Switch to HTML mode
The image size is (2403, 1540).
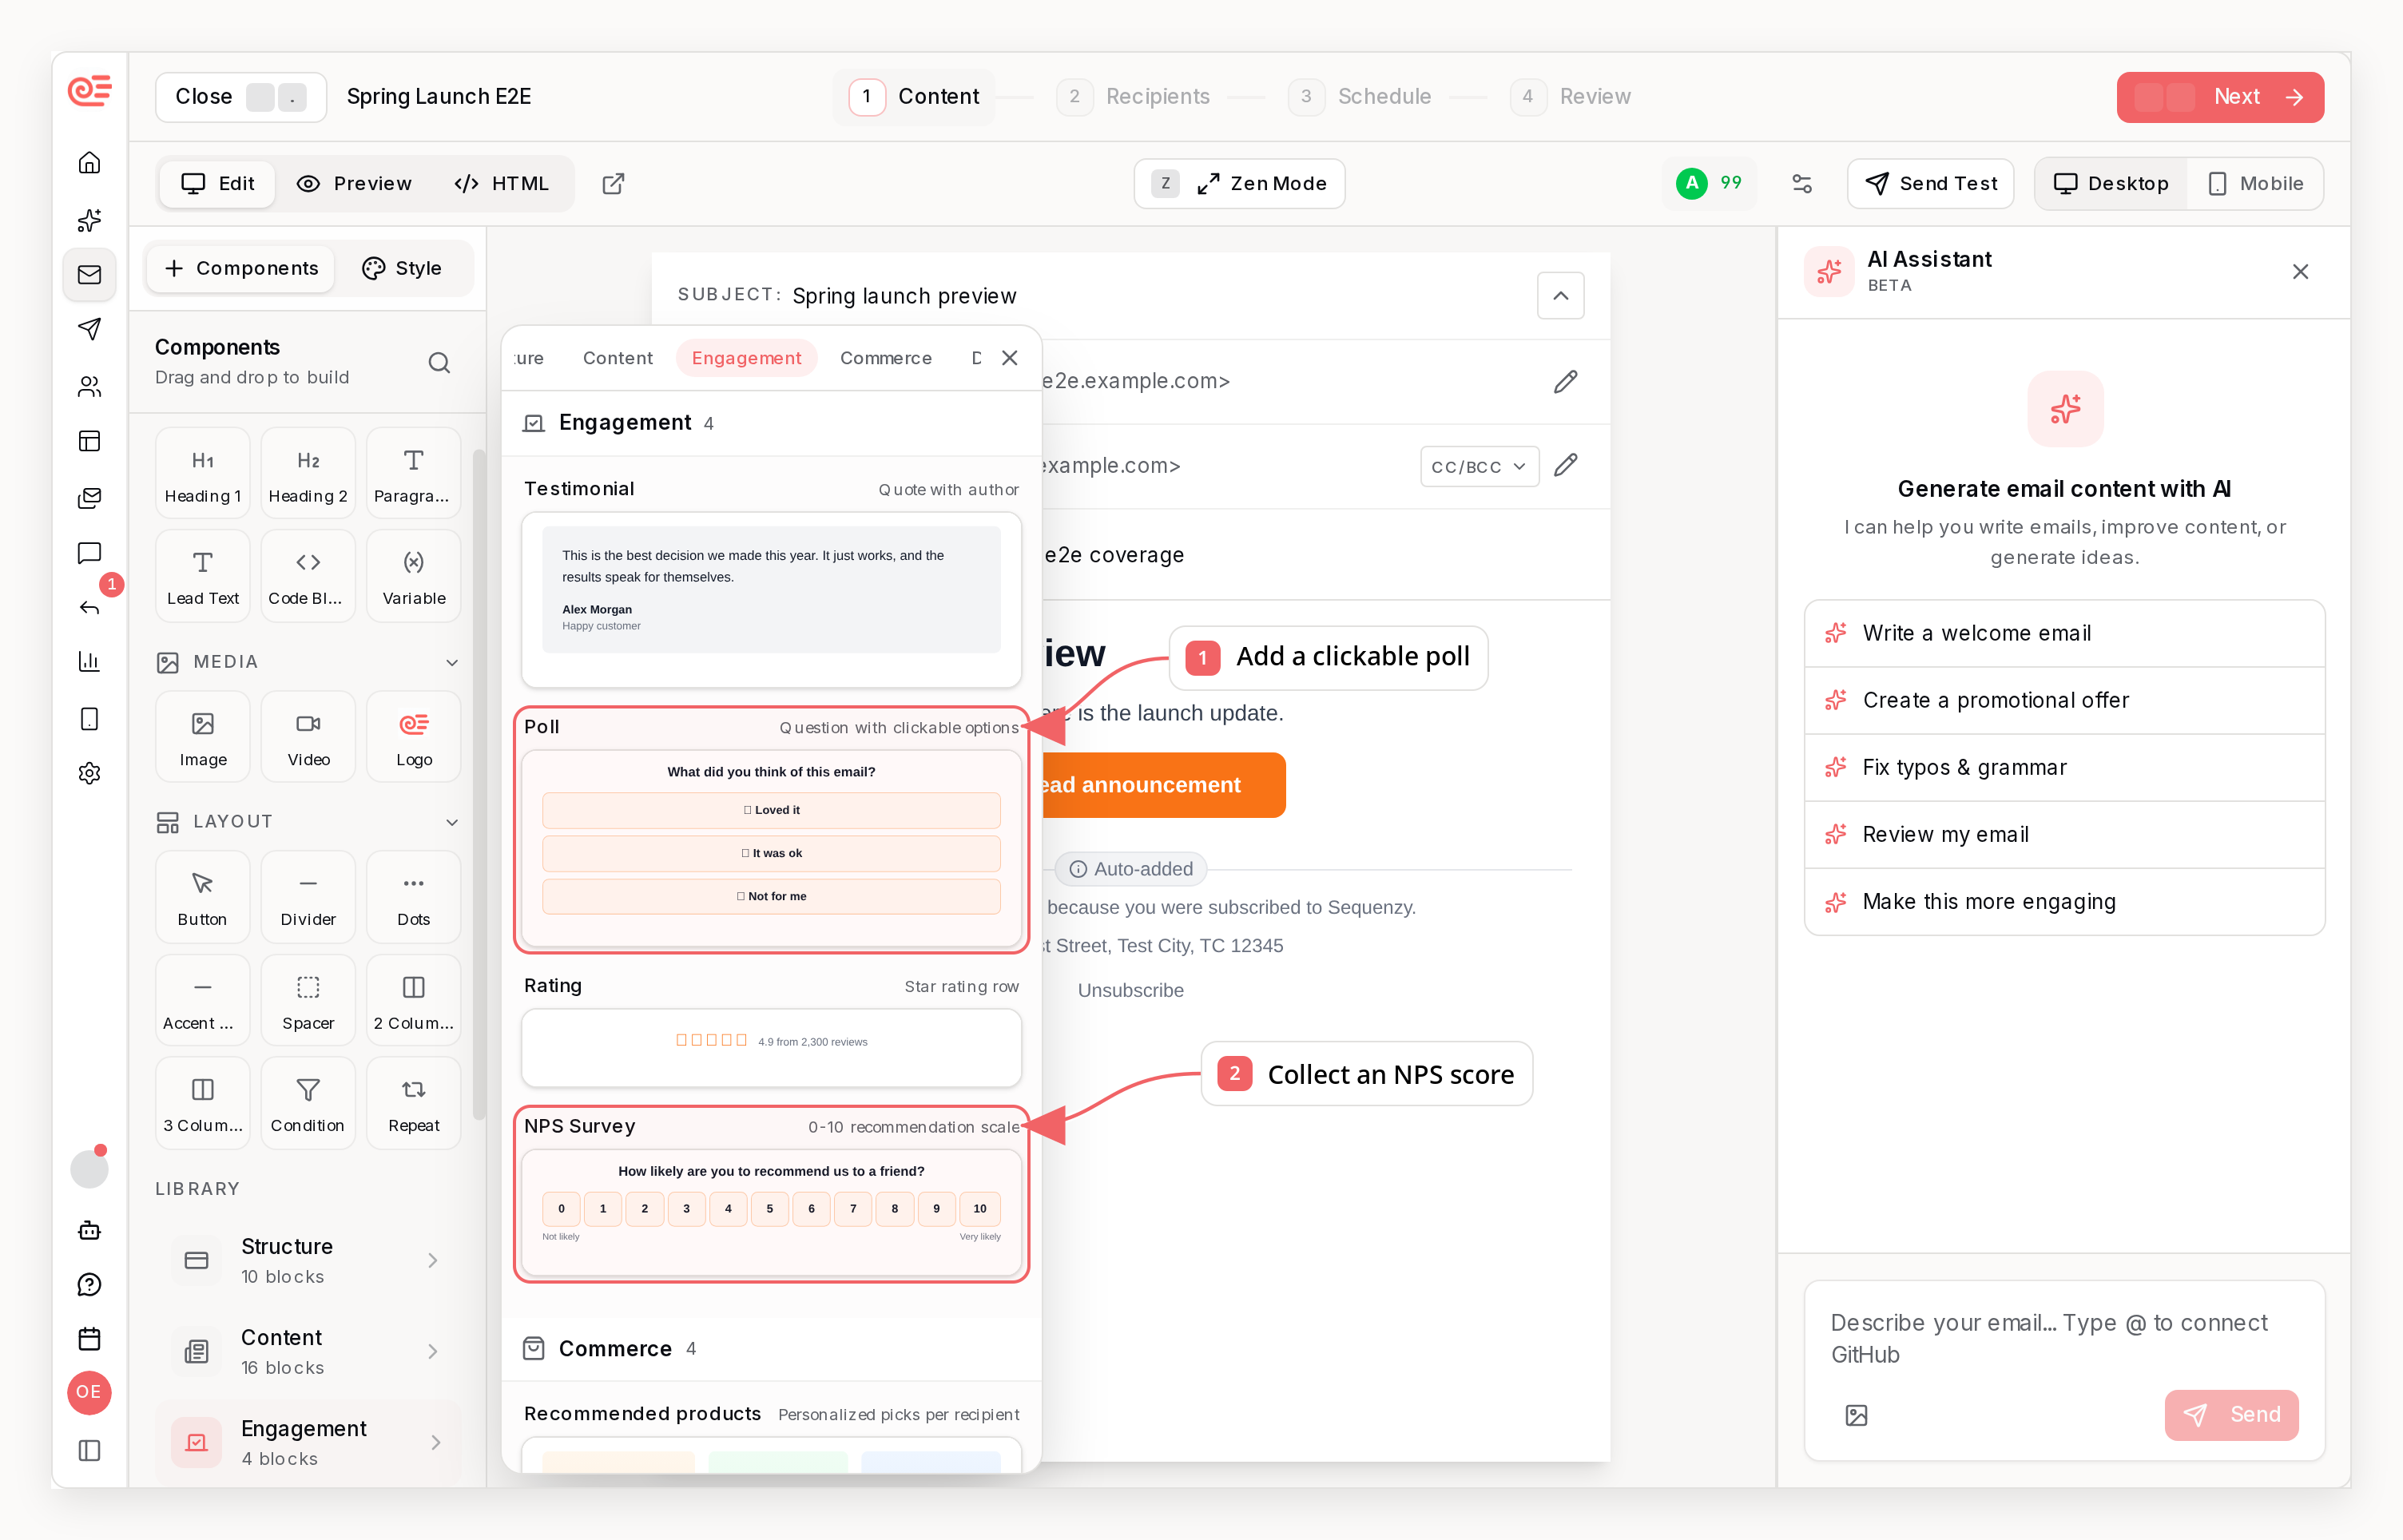tap(502, 184)
